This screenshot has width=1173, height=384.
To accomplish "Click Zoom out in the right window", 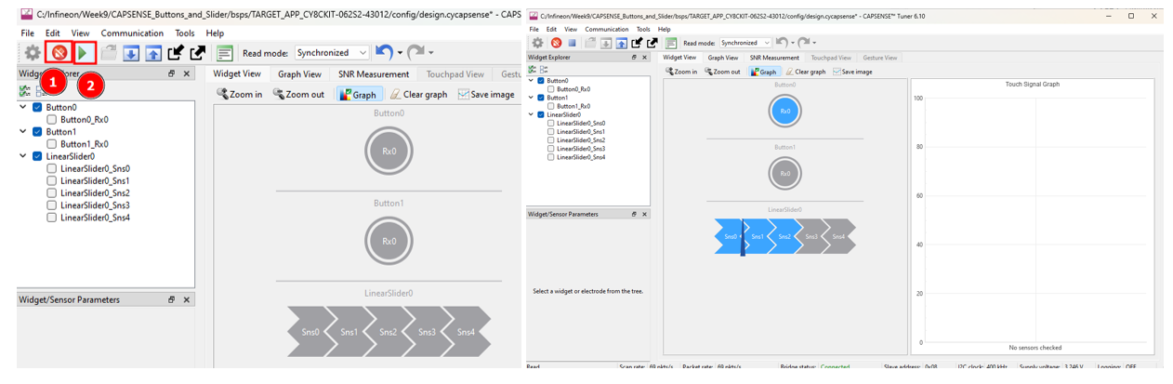I will click(722, 72).
